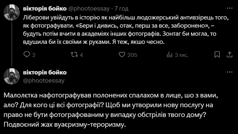This screenshot has height=134, width=238.
Task: Like the tweet with the heart icon
Action: pyautogui.click(x=122, y=55)
